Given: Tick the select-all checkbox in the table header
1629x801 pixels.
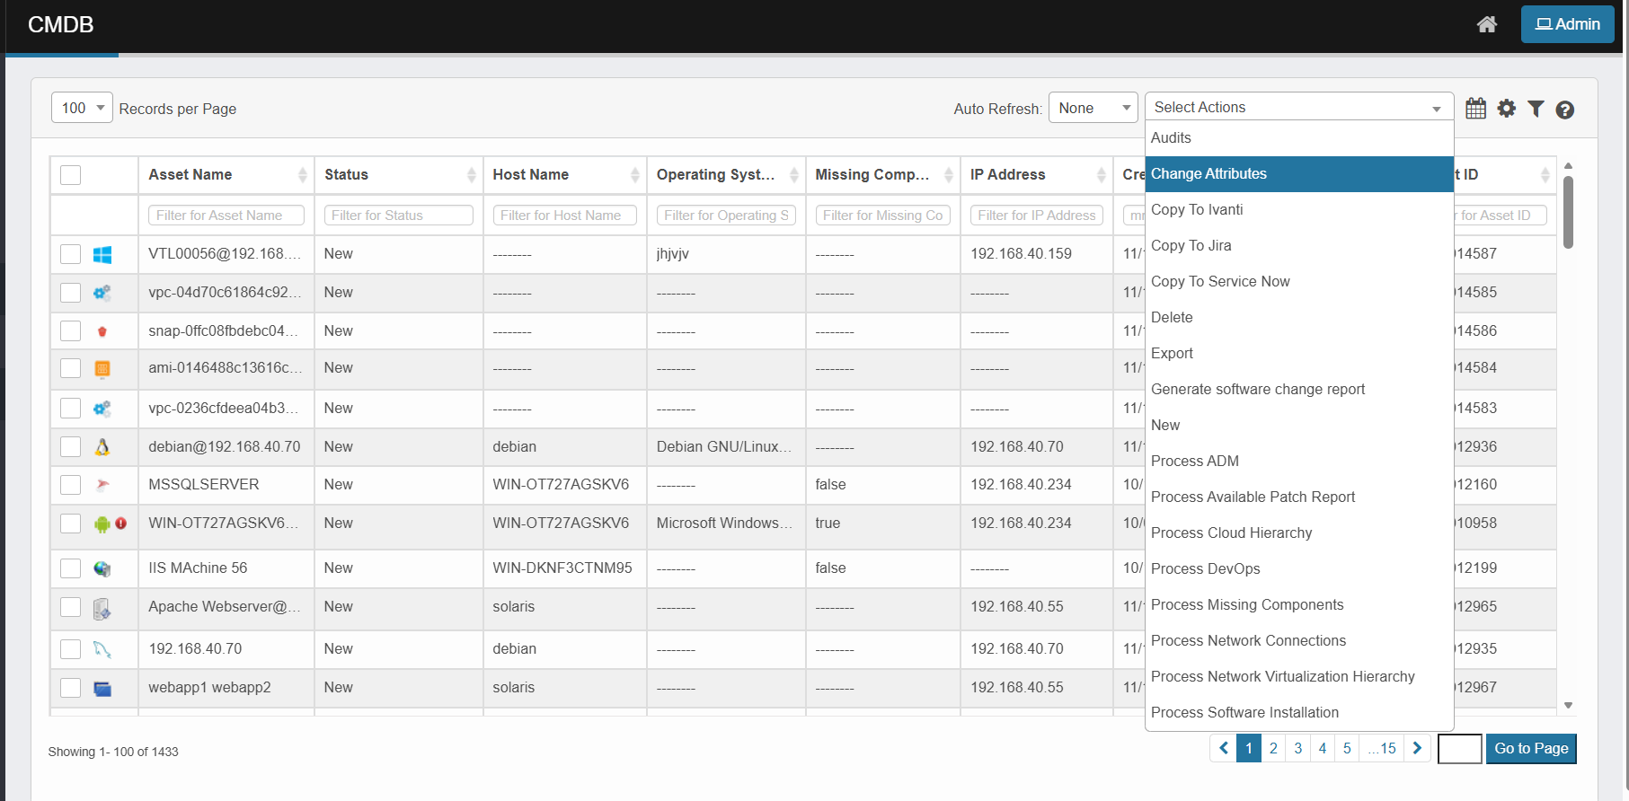Looking at the screenshot, I should tap(71, 175).
